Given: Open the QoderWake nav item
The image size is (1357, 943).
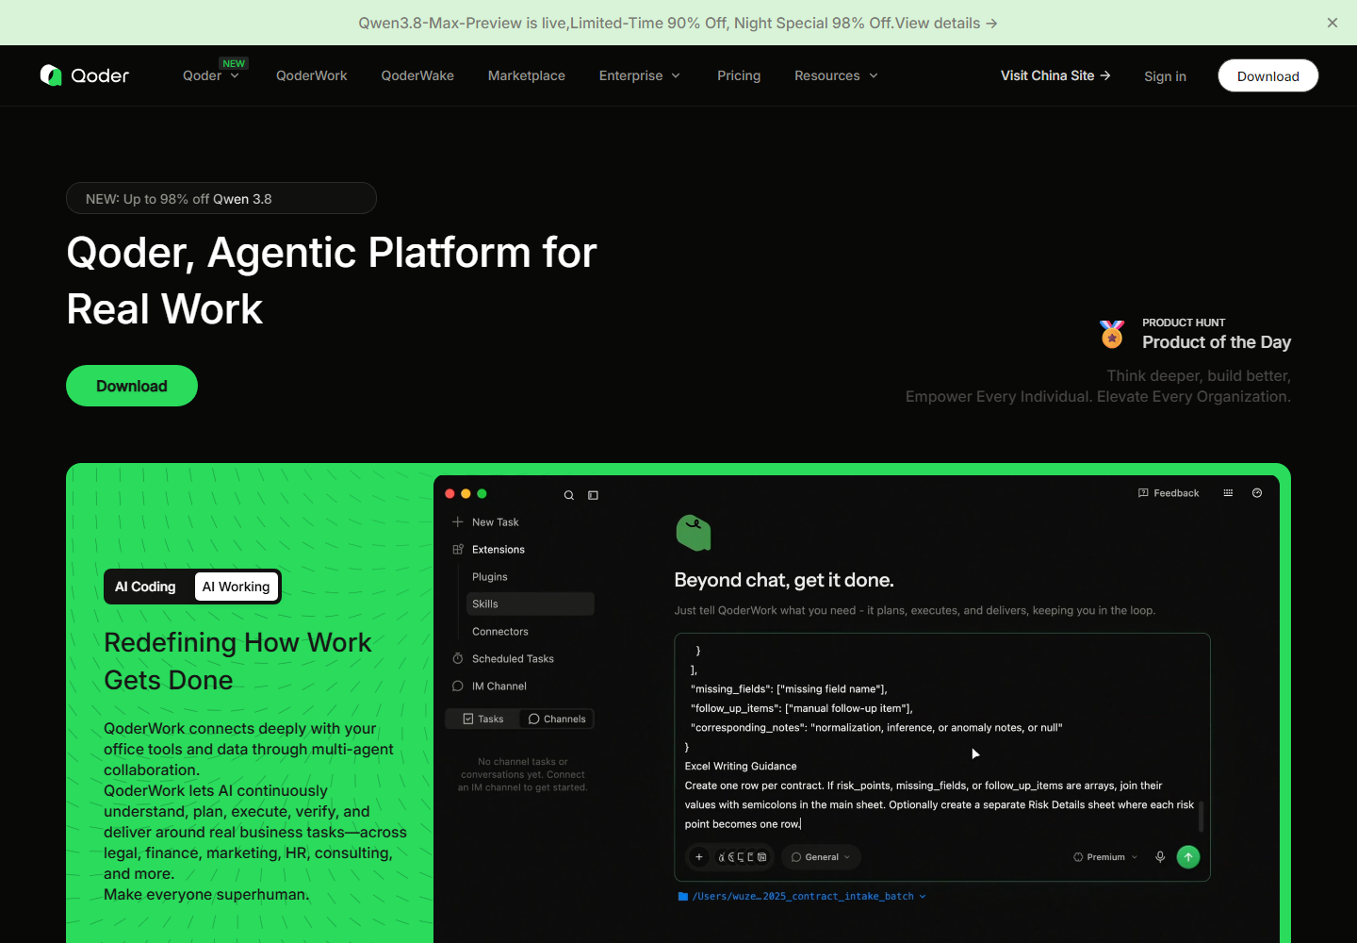Looking at the screenshot, I should pos(417,75).
